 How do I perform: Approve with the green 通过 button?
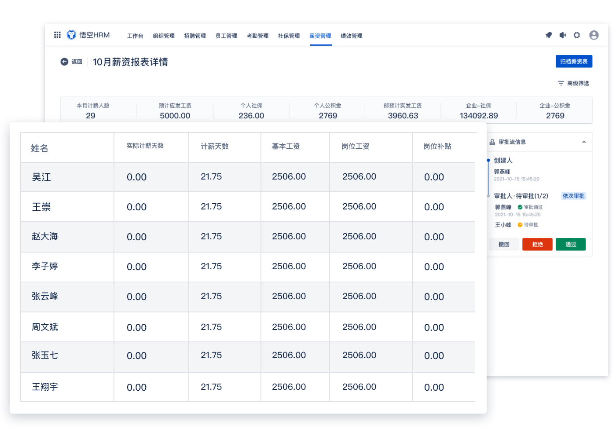(570, 245)
